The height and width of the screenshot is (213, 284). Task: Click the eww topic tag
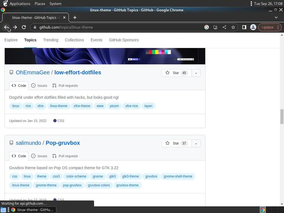pos(100,106)
